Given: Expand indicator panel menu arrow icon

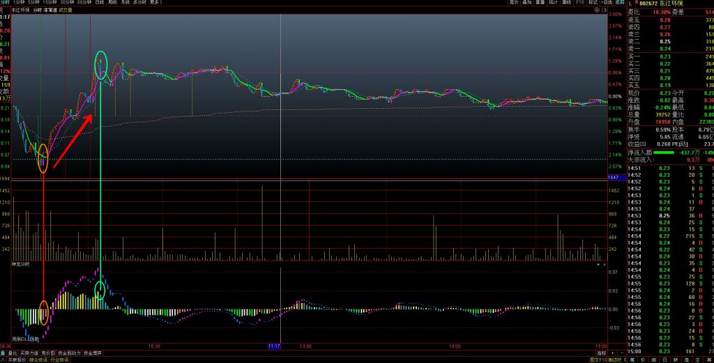Looking at the screenshot, I should coord(597,265).
